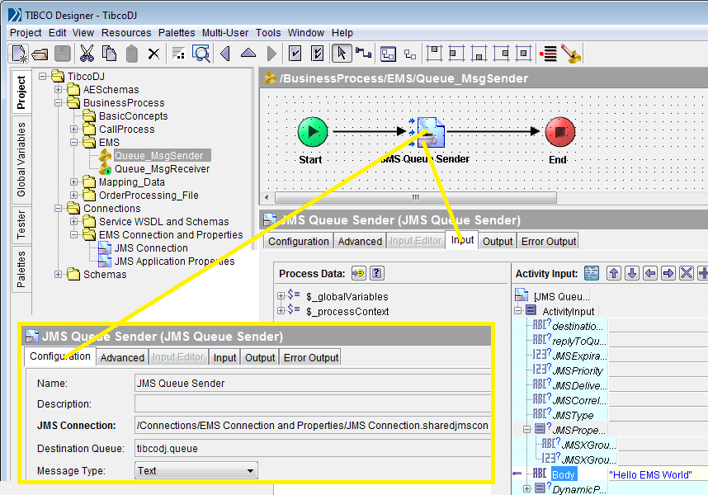
Task: Select the JMS Queue Sender activity in the process diagram
Action: (429, 132)
